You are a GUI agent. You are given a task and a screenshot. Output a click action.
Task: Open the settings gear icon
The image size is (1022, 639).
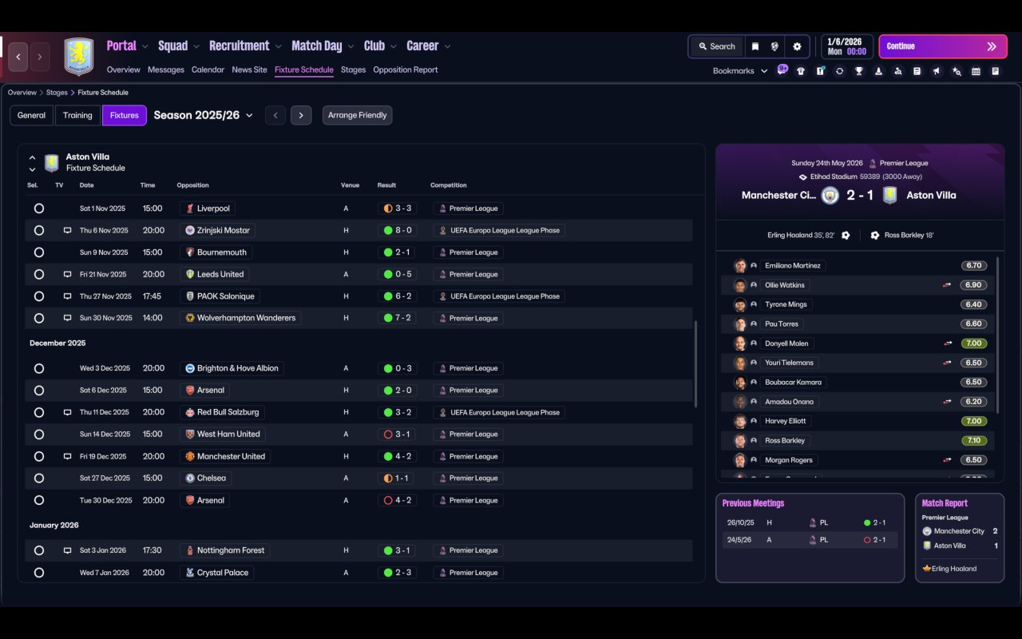[x=797, y=46]
